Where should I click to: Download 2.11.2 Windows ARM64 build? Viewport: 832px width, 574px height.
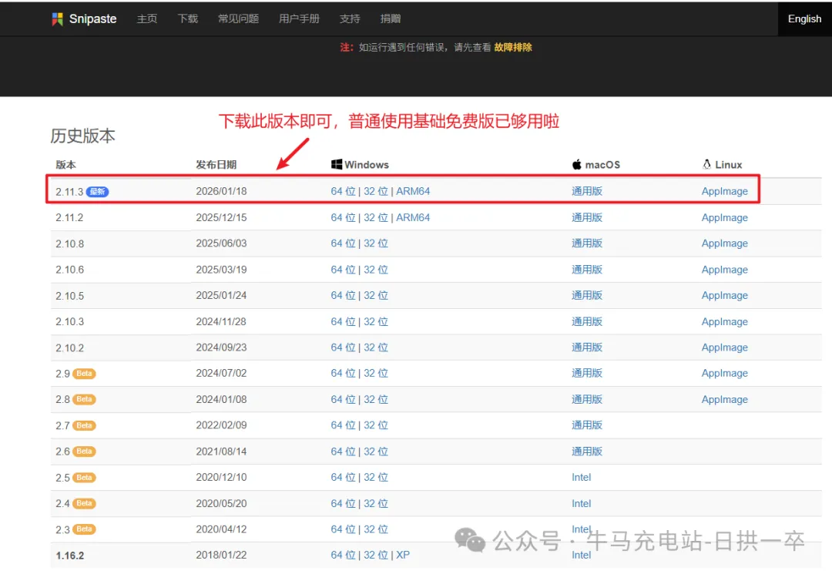click(413, 217)
